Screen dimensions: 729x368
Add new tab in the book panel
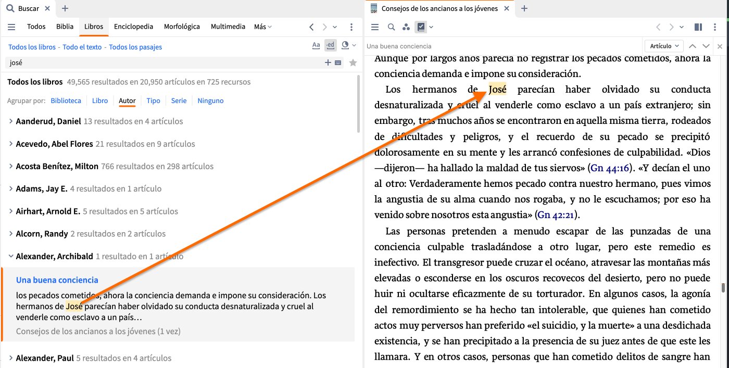[524, 8]
